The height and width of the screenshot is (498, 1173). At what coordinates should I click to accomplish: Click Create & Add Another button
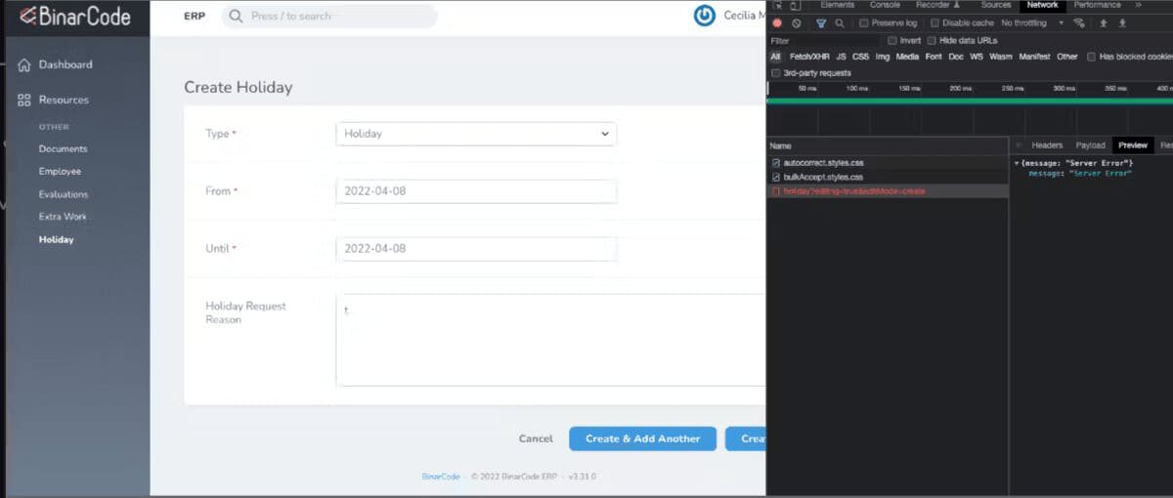(643, 438)
